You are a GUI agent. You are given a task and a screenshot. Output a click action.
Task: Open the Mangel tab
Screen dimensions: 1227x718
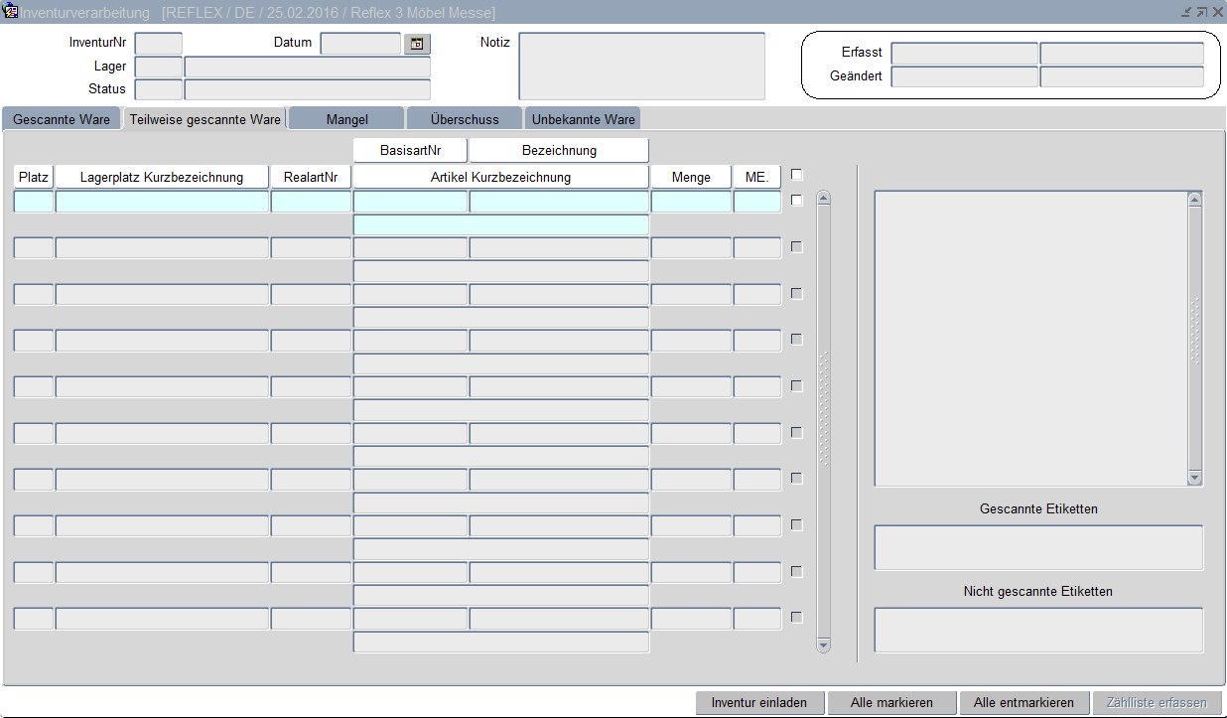[346, 119]
